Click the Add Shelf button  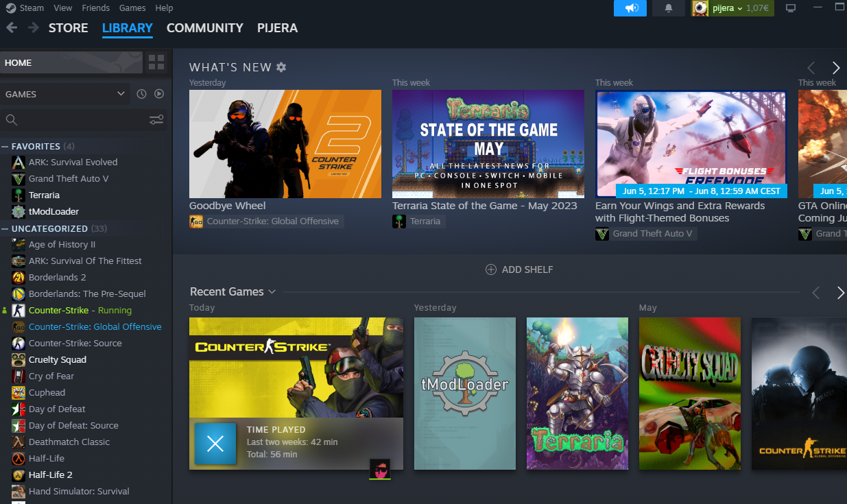[519, 269]
